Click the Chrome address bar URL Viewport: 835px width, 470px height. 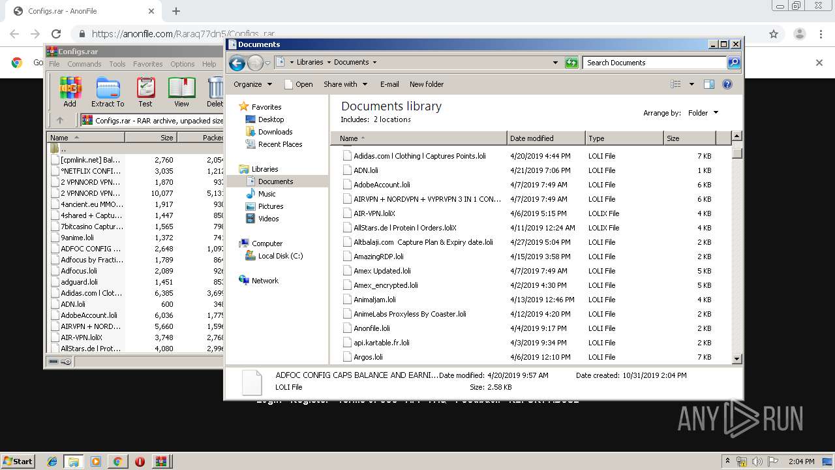pyautogui.click(x=183, y=34)
